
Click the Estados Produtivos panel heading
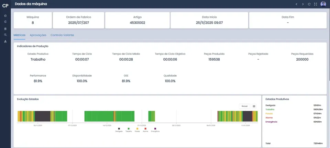[x=277, y=99]
